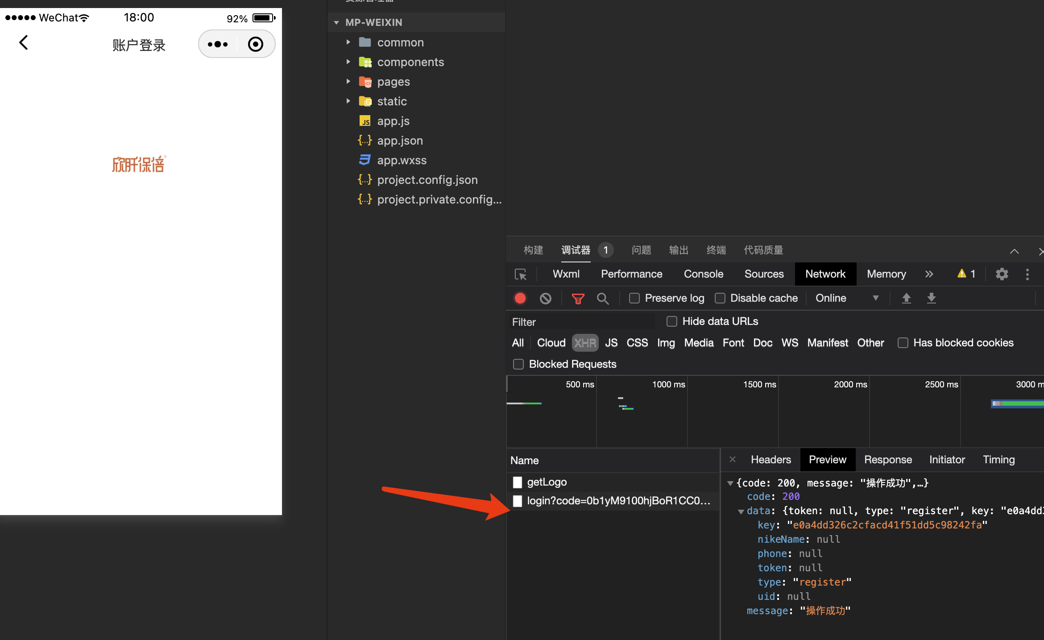Expand the static folder
The height and width of the screenshot is (640, 1044).
(x=348, y=101)
